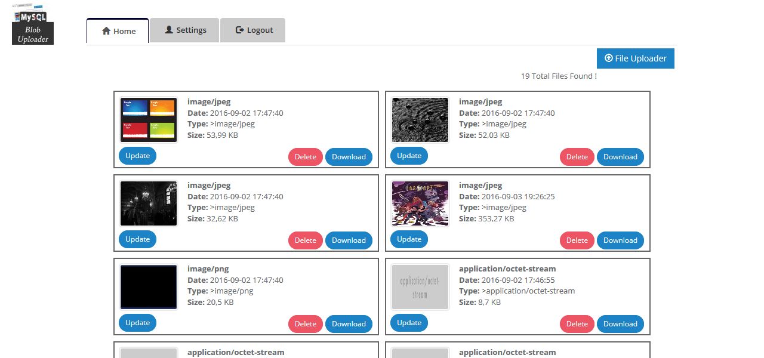764x358 pixels.
Task: Open the Settings tab
Action: coord(185,30)
